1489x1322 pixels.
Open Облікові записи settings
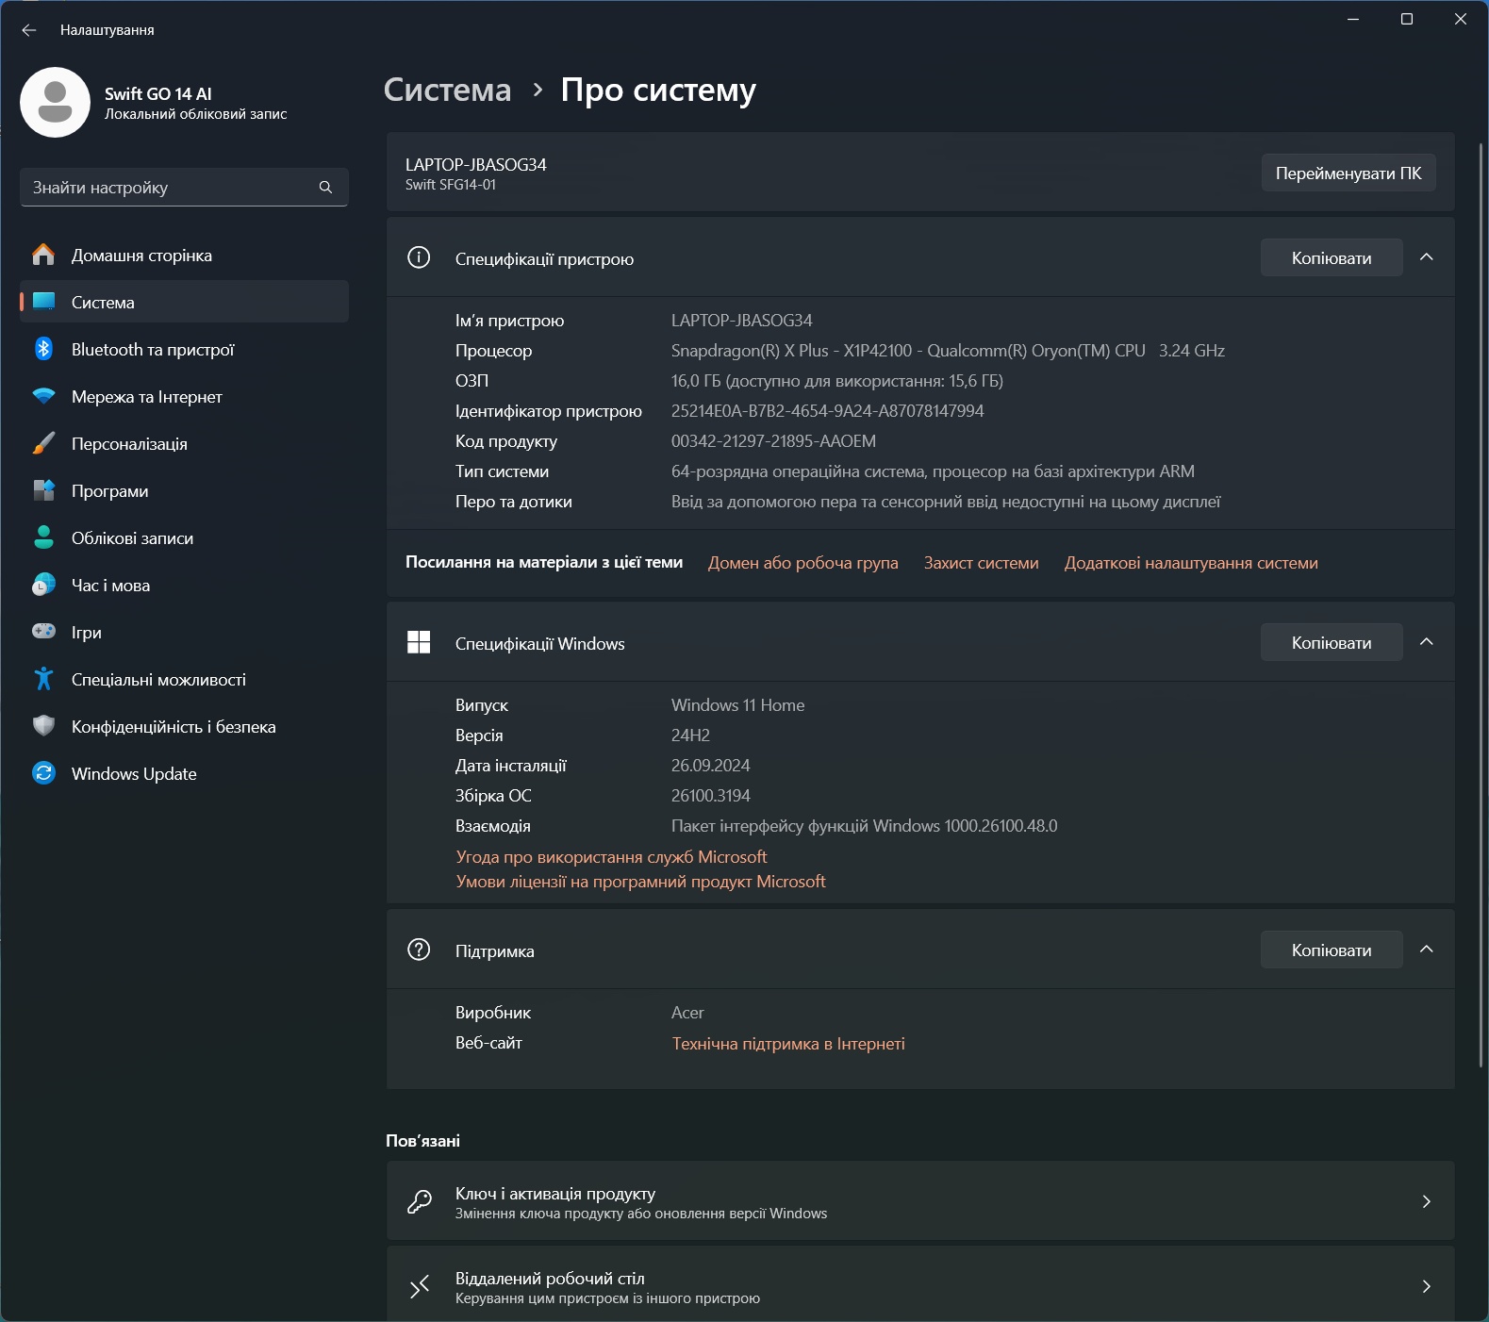pos(184,537)
